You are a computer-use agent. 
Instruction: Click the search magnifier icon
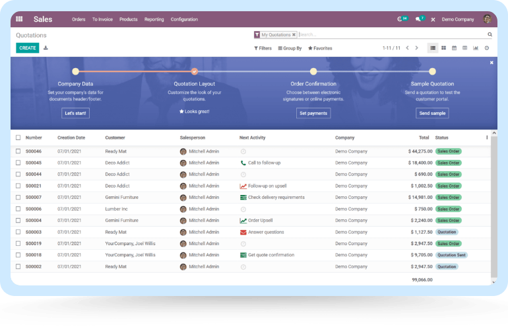click(x=490, y=34)
